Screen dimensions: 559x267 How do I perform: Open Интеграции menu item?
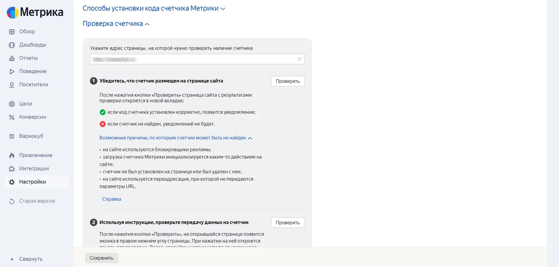tap(34, 169)
